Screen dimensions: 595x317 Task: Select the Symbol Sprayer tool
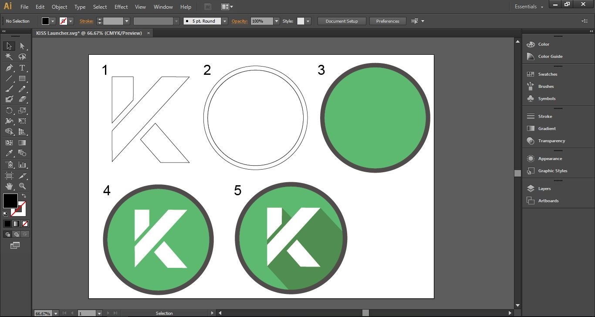9,165
